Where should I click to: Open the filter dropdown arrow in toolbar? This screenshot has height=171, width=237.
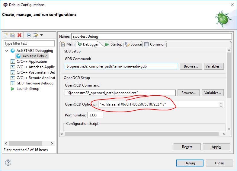(41, 35)
